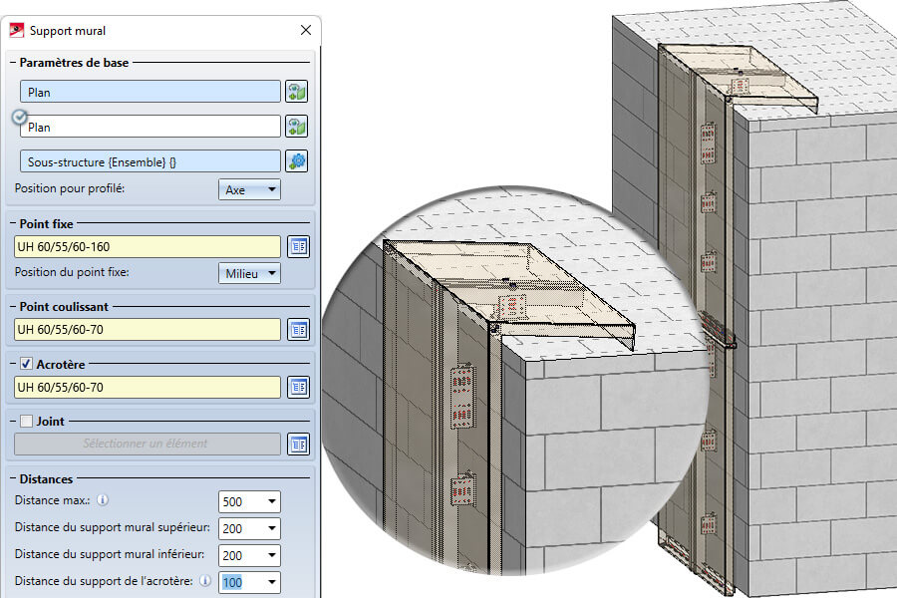The height and width of the screenshot is (598, 897).
Task: Click the second Plan input field
Action: [150, 127]
